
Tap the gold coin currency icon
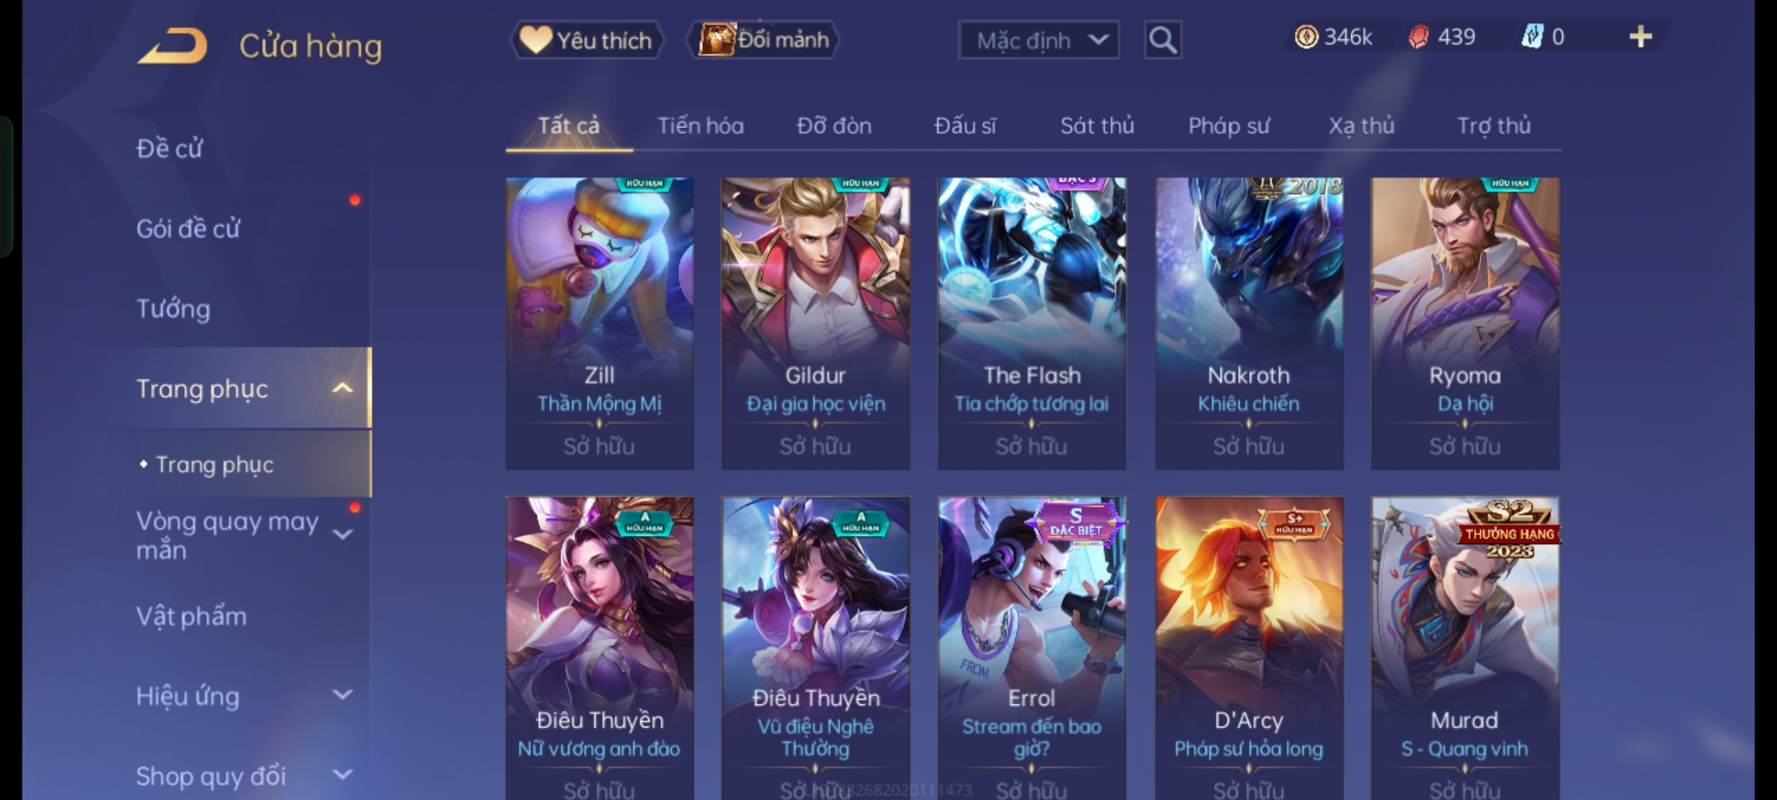[x=1306, y=37]
